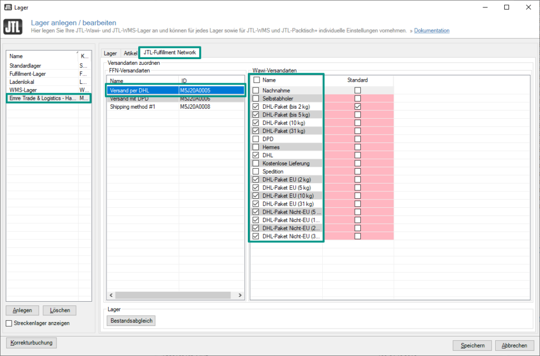Click the Korrekturbuchung button
The height and width of the screenshot is (356, 540).
(x=32, y=343)
